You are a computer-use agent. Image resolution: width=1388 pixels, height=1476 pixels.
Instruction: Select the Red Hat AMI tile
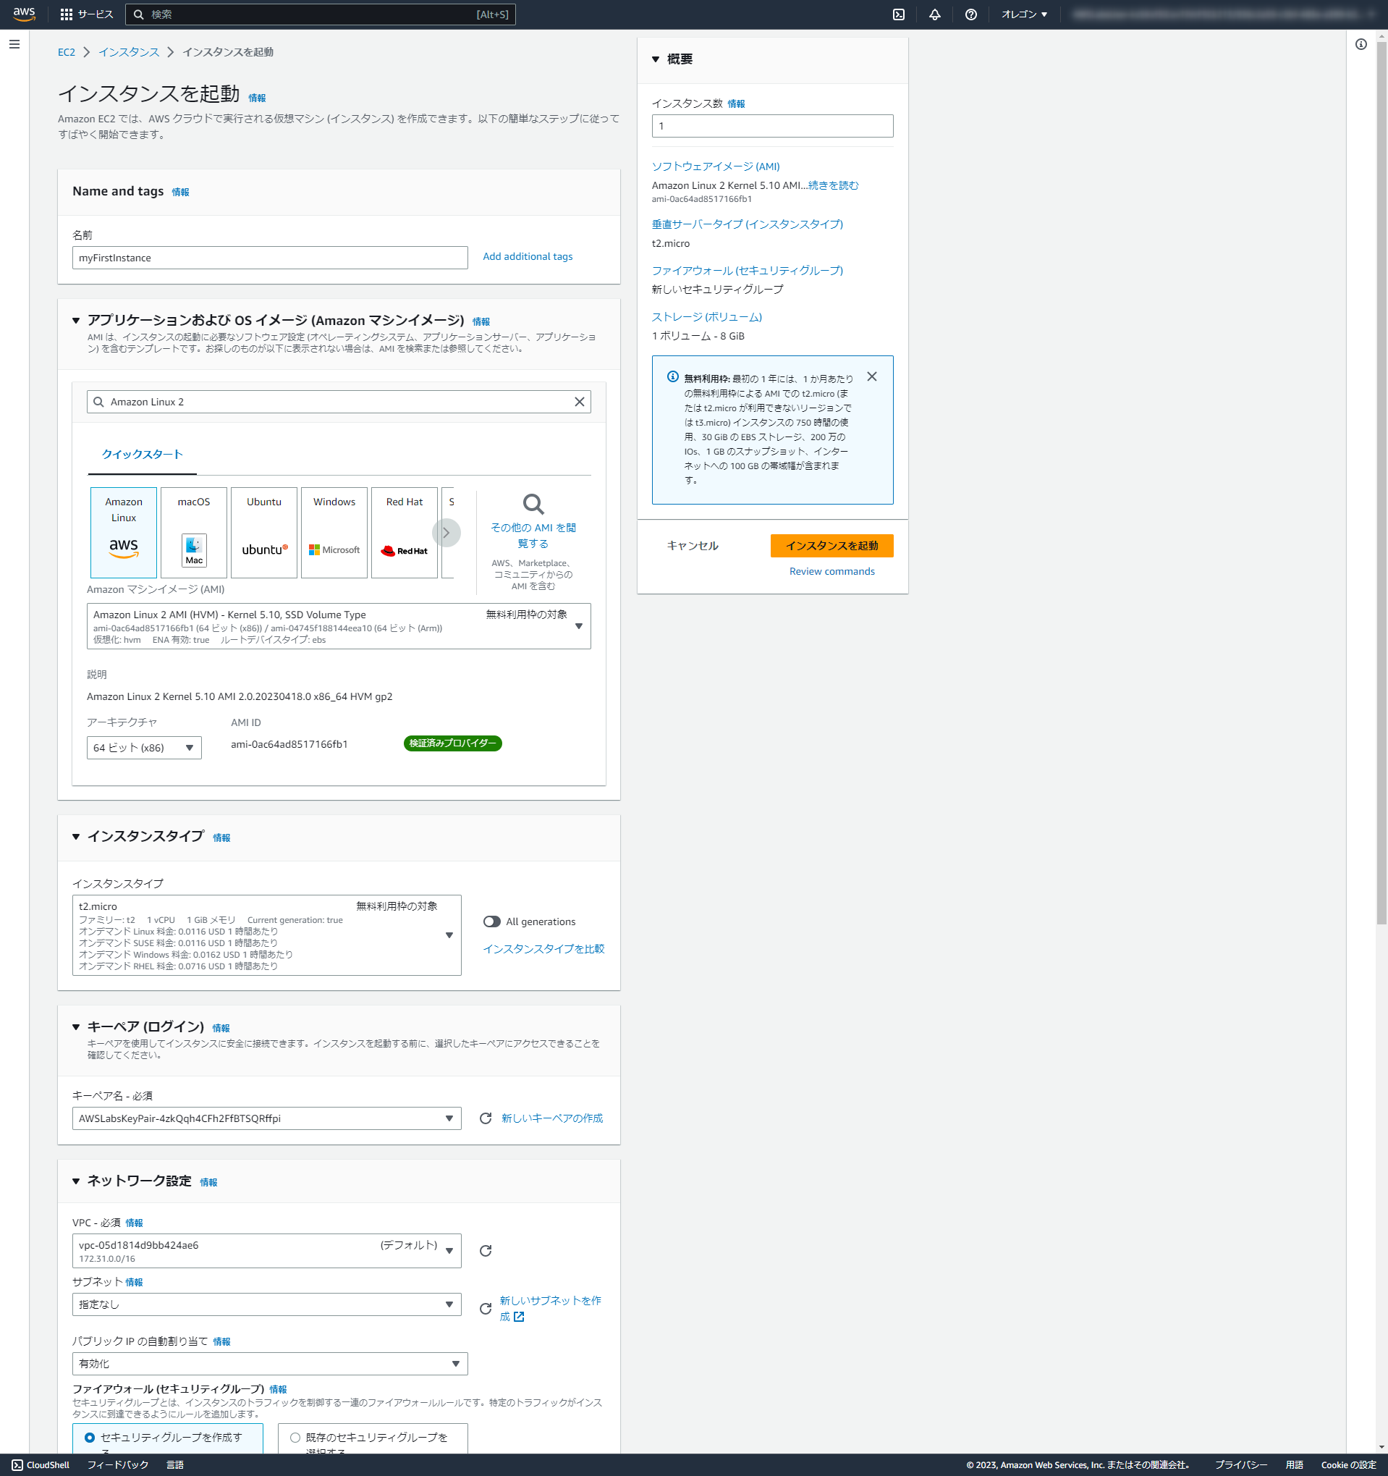(404, 531)
